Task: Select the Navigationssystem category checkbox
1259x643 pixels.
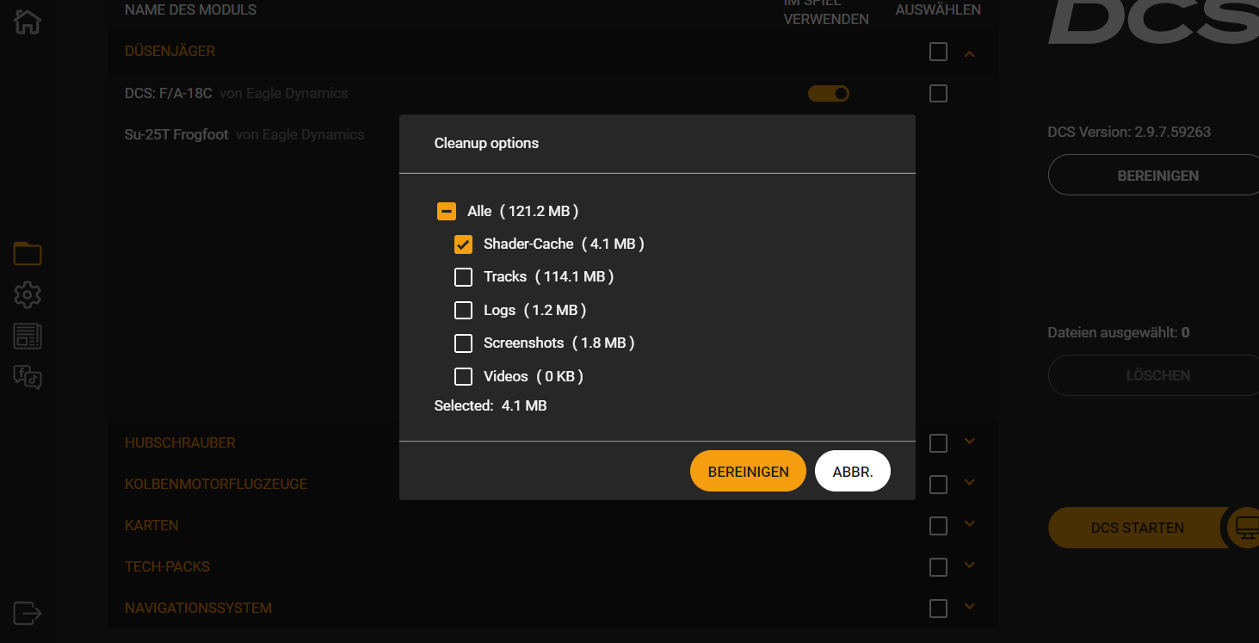Action: tap(938, 608)
